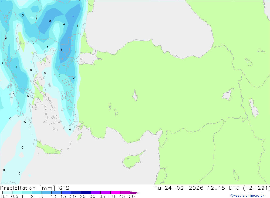The image size is (270, 198).
Task: Click the island of Crete on map
Action: coord(48,148)
